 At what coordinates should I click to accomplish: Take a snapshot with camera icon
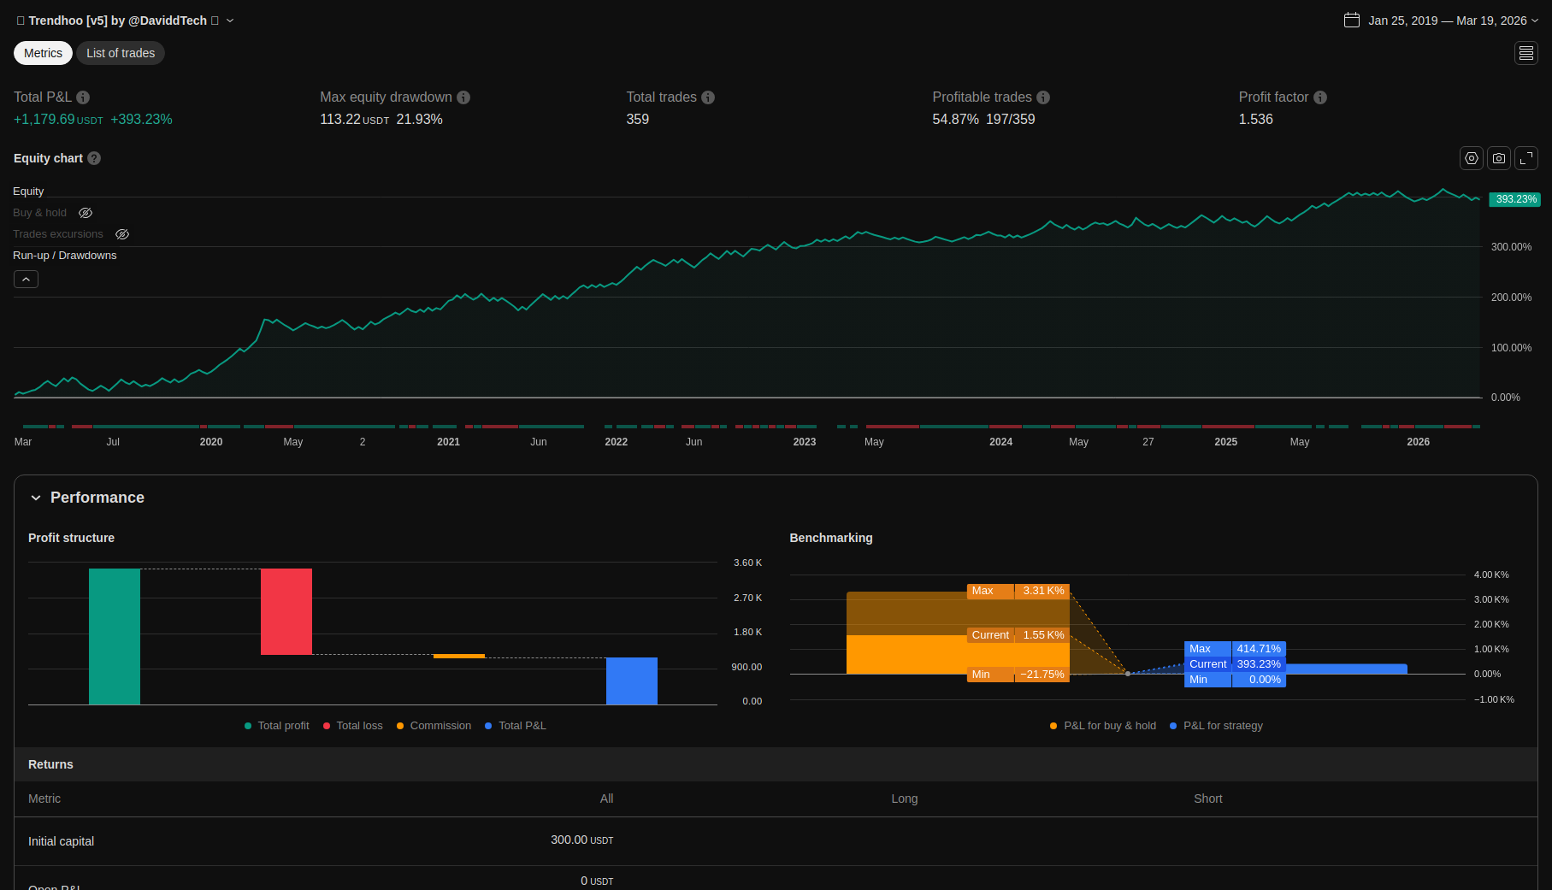(x=1498, y=158)
